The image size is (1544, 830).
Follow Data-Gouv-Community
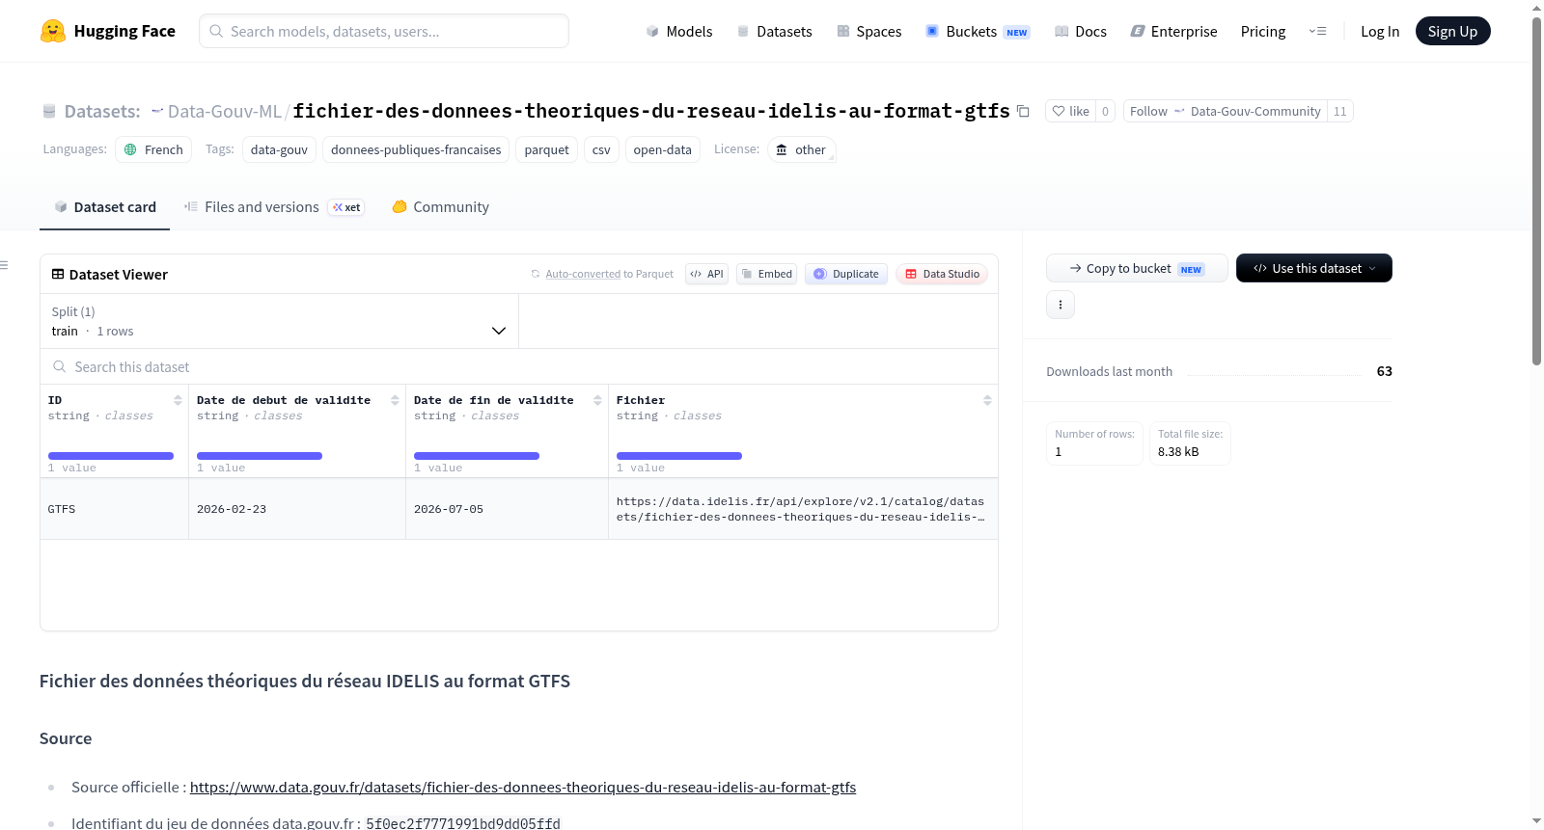tap(1225, 111)
